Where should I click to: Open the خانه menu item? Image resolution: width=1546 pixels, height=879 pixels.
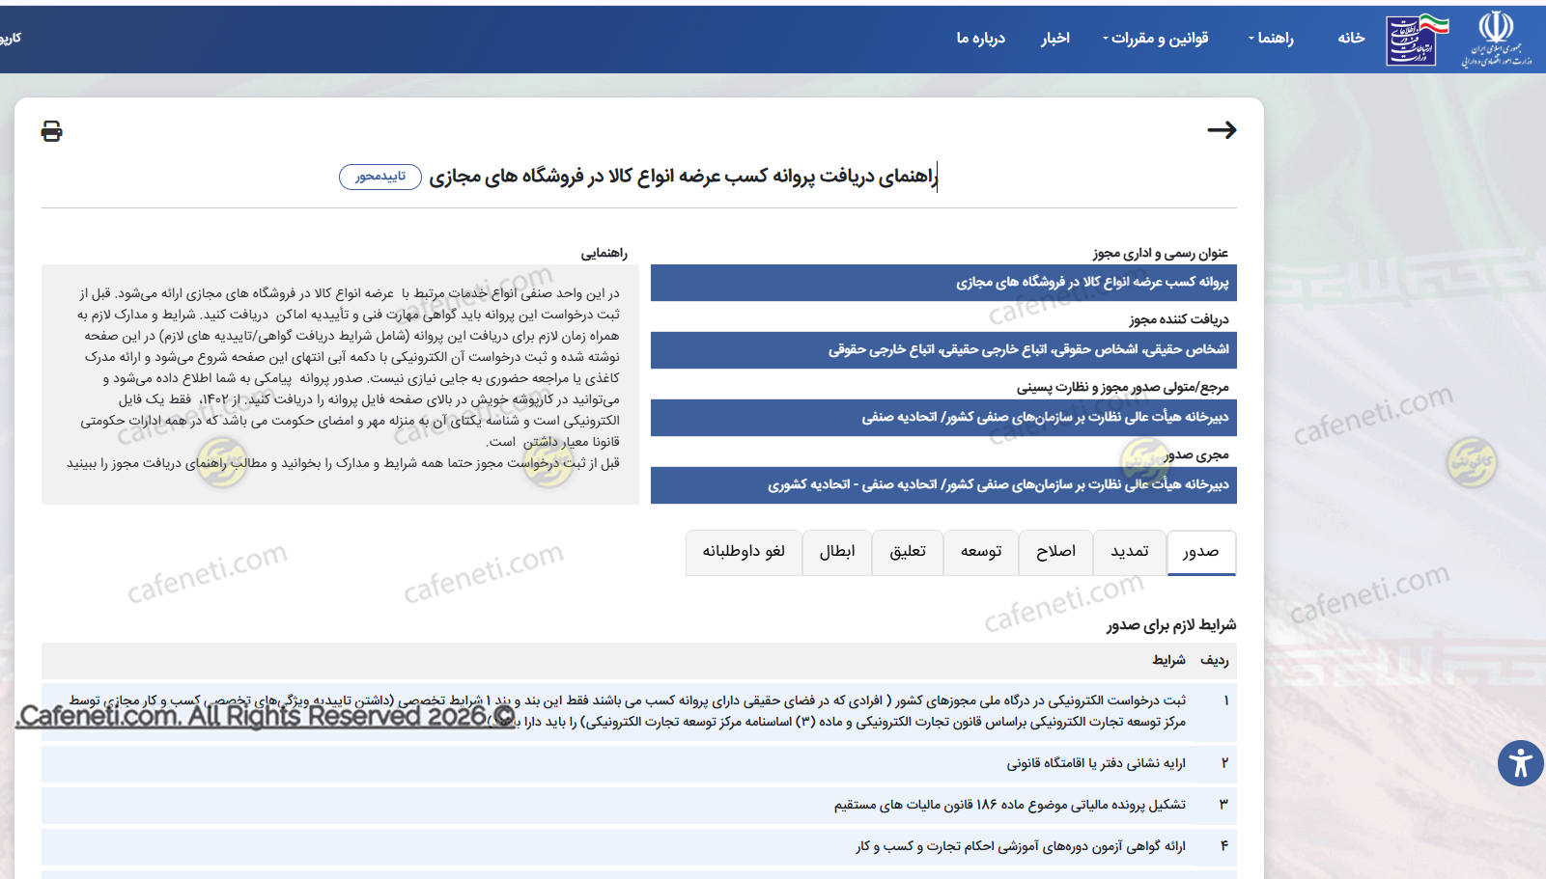pyautogui.click(x=1351, y=38)
